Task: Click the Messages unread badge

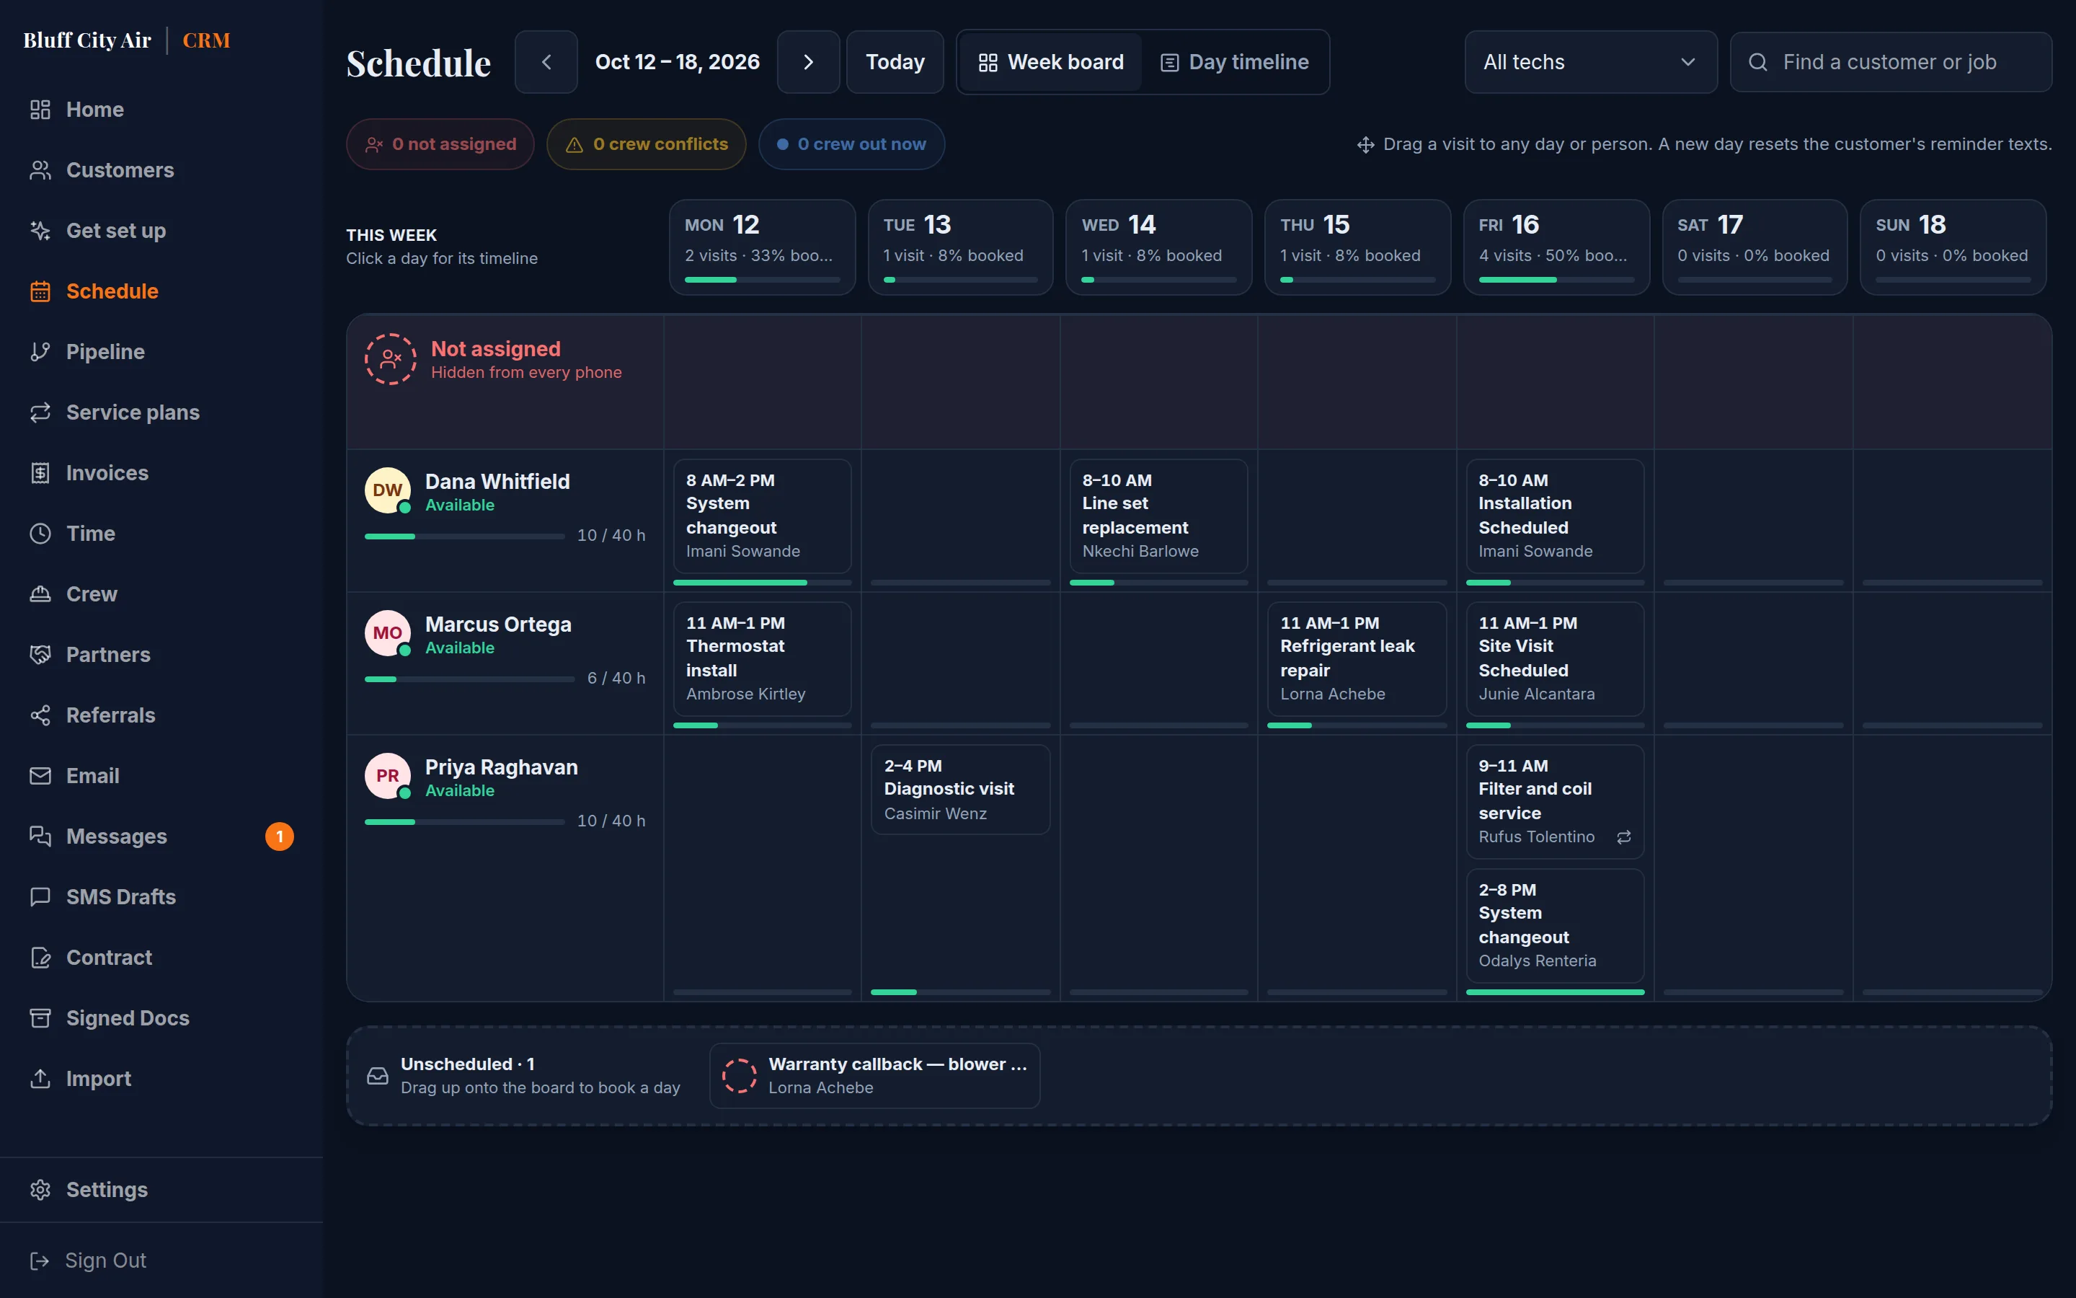Action: tap(280, 837)
